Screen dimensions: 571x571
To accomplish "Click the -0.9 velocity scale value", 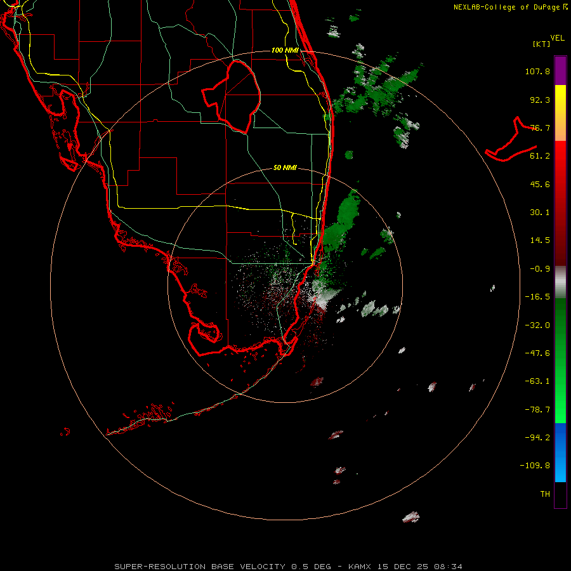I will point(540,269).
